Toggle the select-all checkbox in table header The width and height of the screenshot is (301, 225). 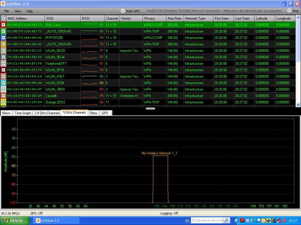4,18
